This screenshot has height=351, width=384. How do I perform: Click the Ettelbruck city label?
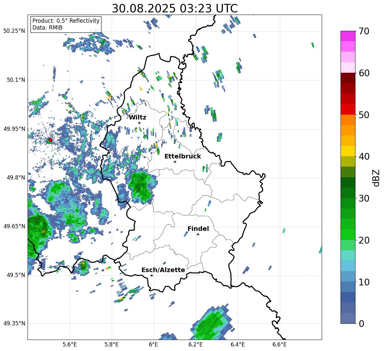coord(183,157)
